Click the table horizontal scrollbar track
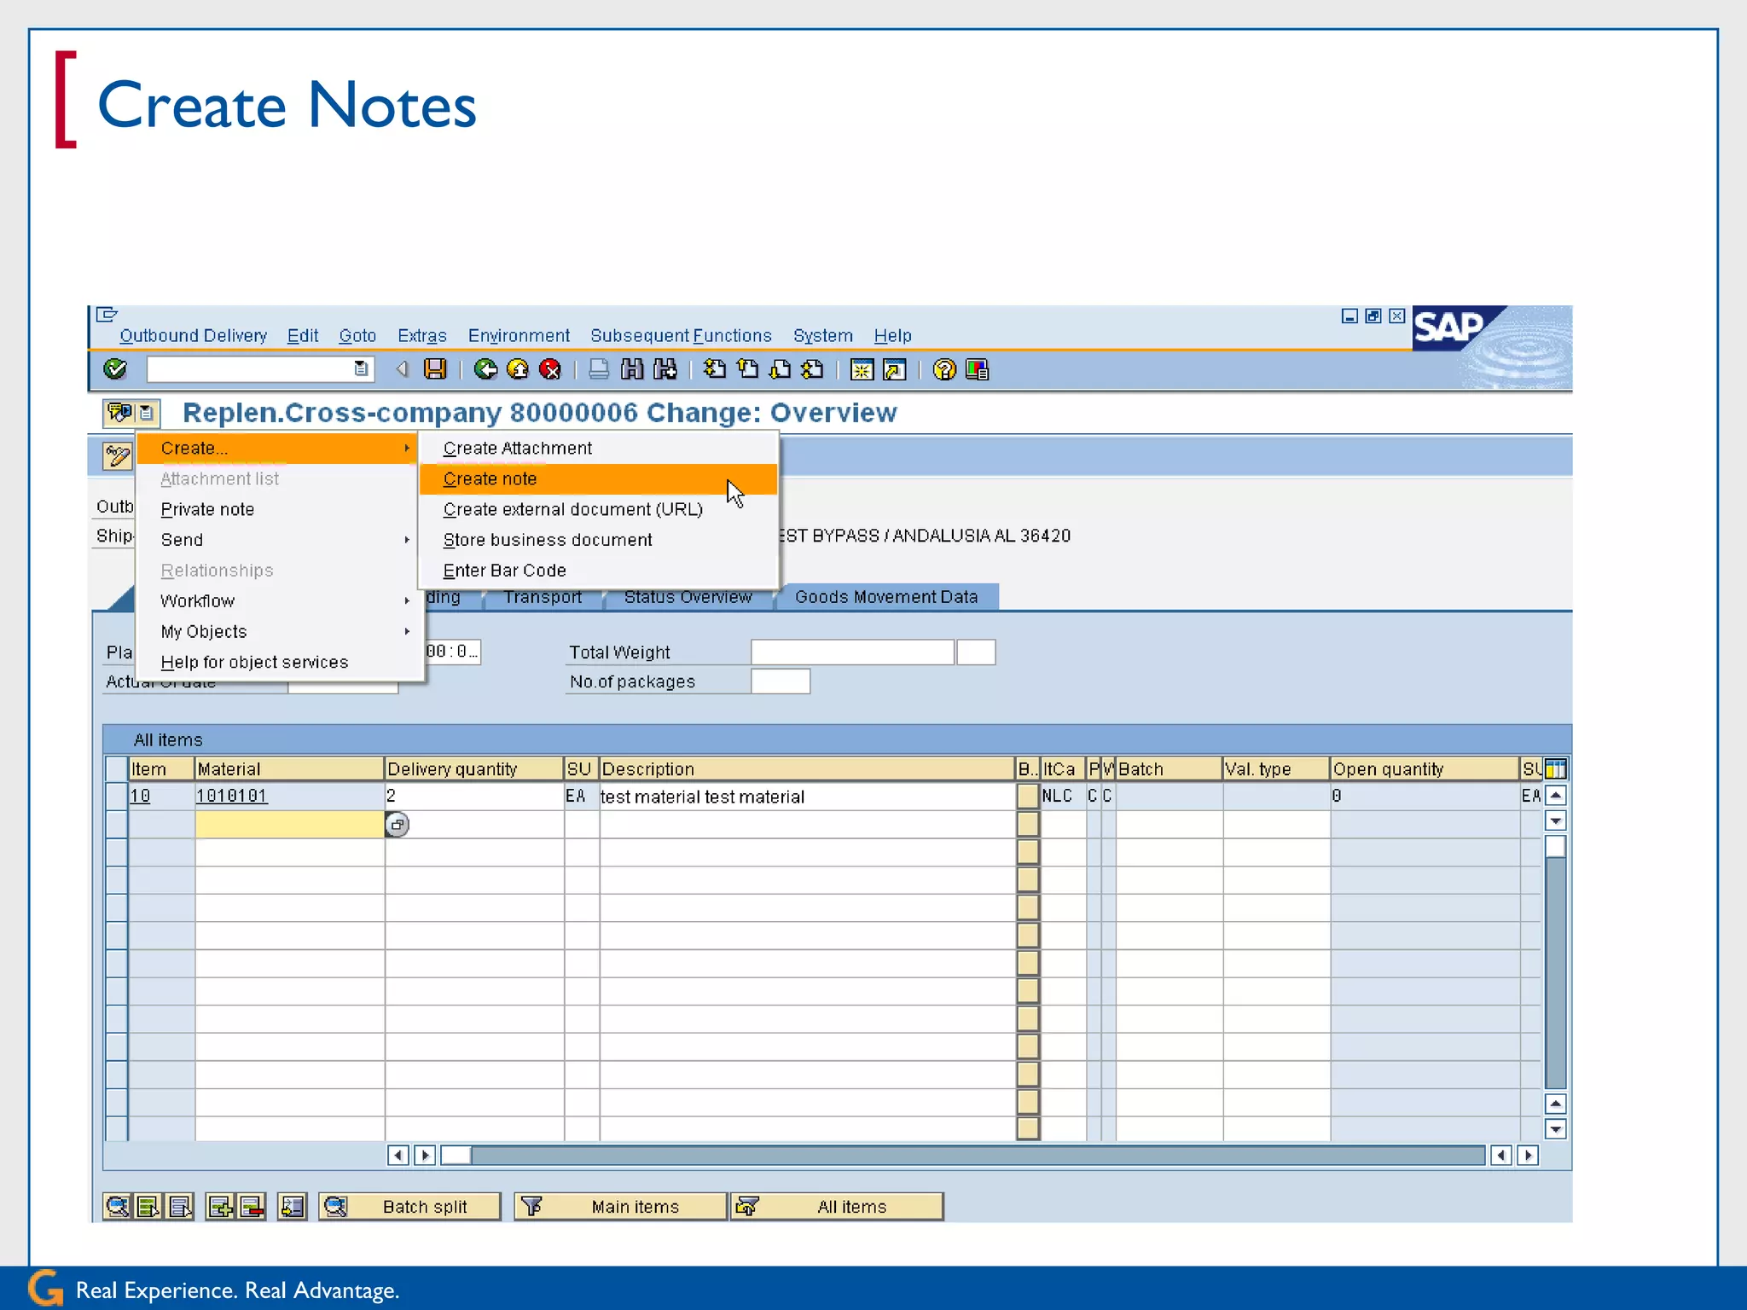The image size is (1747, 1310). click(x=977, y=1155)
